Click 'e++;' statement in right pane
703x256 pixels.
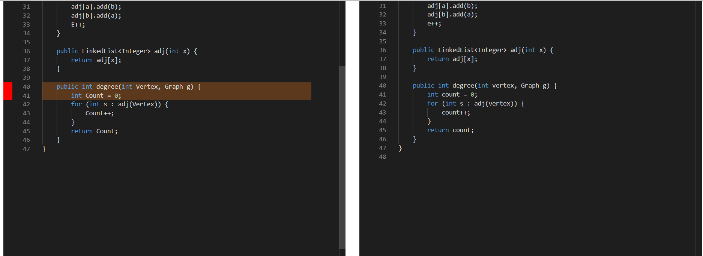(434, 23)
